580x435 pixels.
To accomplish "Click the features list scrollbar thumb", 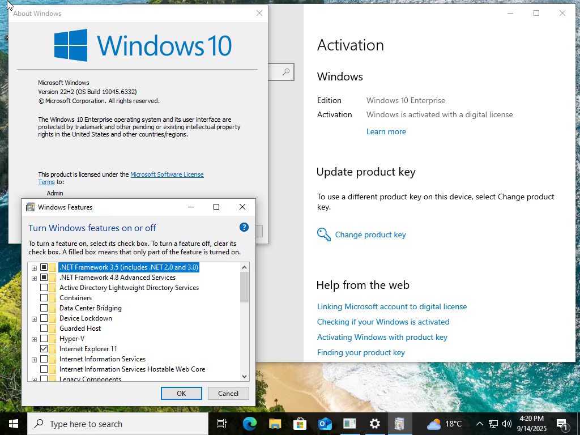I will (x=244, y=287).
